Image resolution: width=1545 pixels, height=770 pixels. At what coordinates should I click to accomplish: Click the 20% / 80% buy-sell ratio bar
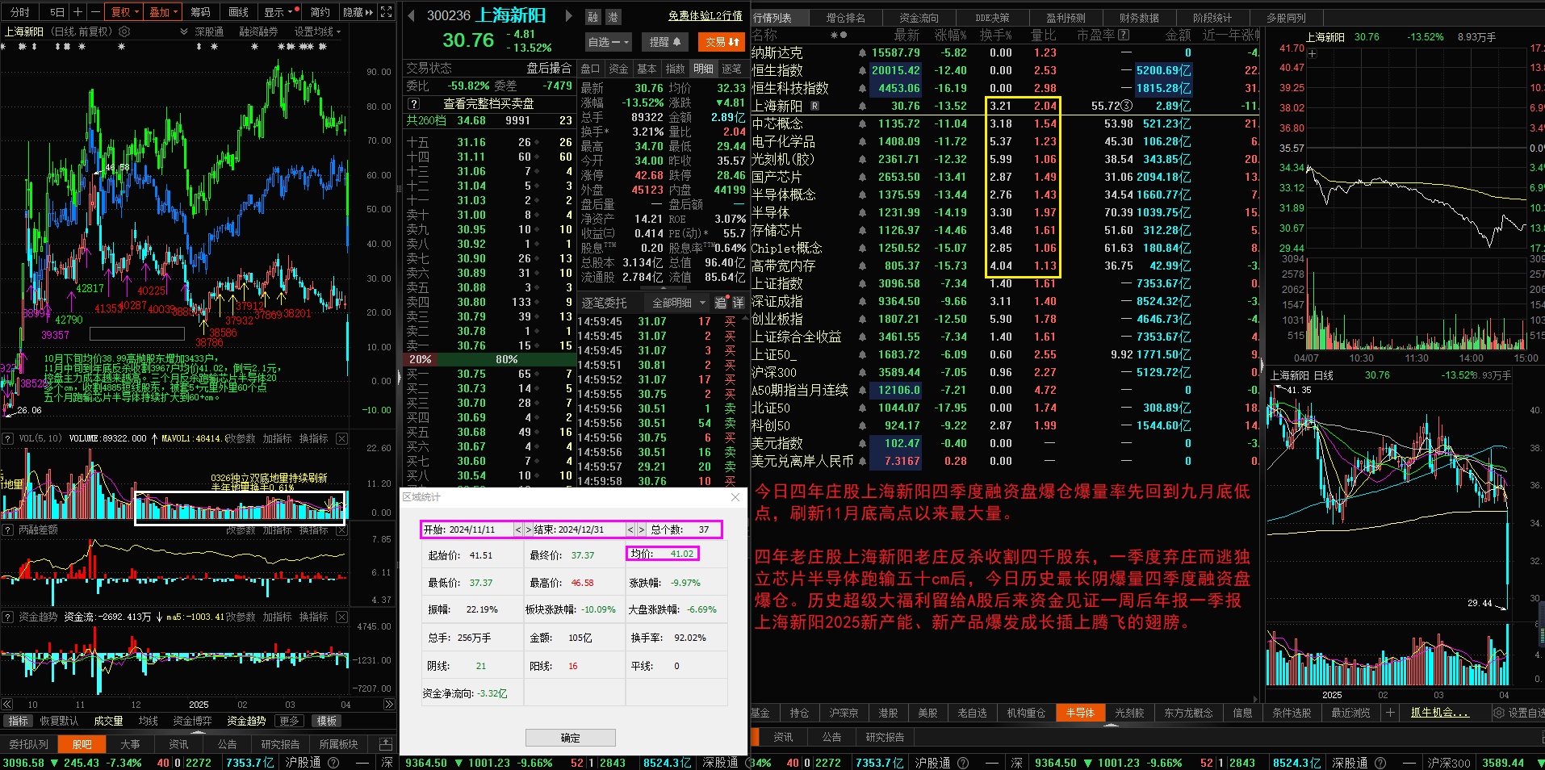point(488,359)
